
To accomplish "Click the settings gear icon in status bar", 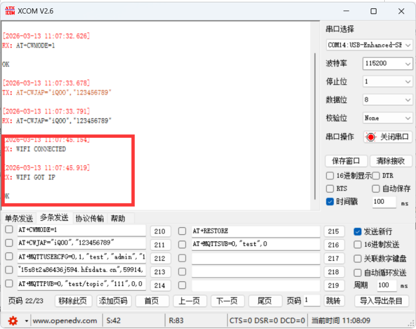I will pos(13,321).
